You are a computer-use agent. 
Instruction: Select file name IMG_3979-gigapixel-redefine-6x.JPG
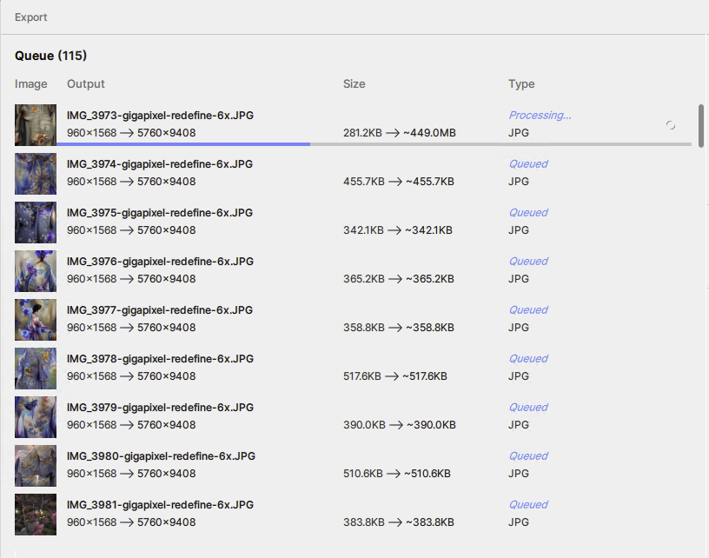pyautogui.click(x=160, y=408)
